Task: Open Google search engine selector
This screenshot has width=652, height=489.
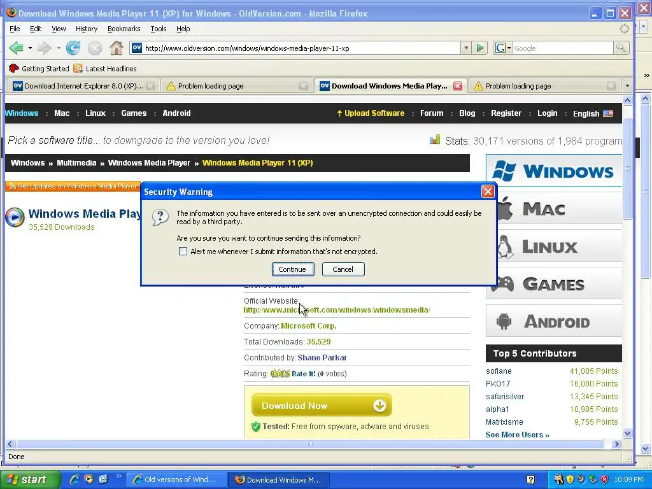Action: (x=503, y=48)
